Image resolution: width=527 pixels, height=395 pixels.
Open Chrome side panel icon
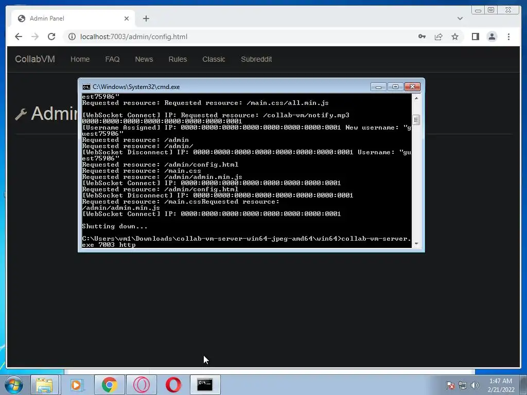(475, 37)
